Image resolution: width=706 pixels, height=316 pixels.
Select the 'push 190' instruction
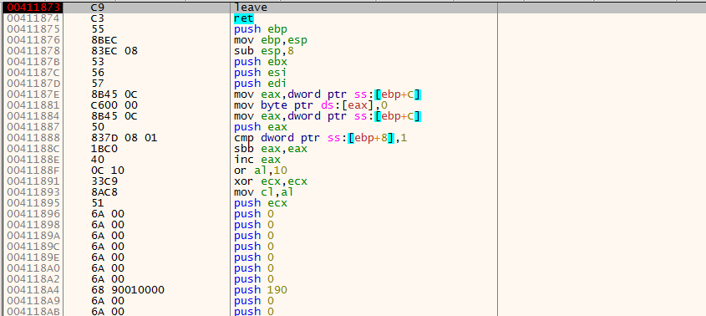tap(260, 289)
